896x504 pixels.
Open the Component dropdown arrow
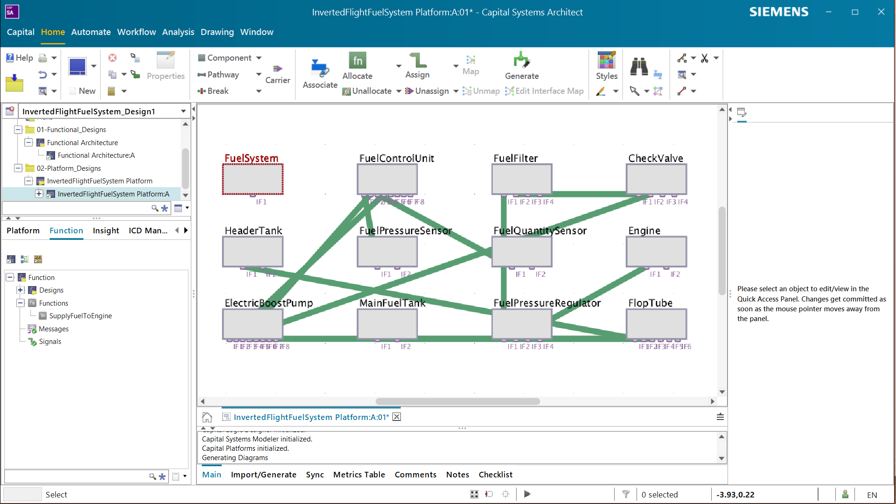click(259, 58)
